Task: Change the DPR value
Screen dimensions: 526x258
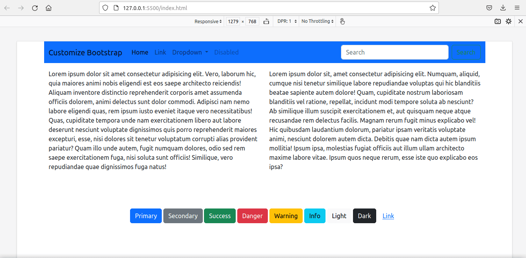Action: pos(286,21)
